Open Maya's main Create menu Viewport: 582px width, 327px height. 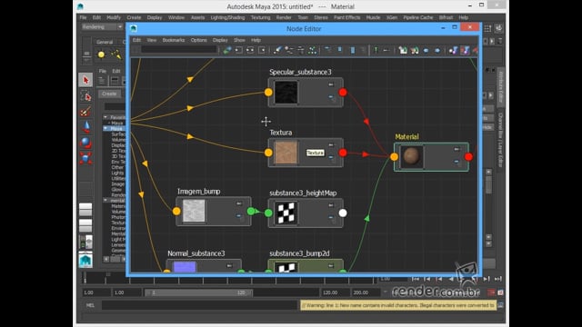[x=134, y=17]
